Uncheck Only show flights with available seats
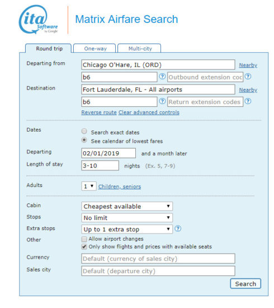 (84, 247)
